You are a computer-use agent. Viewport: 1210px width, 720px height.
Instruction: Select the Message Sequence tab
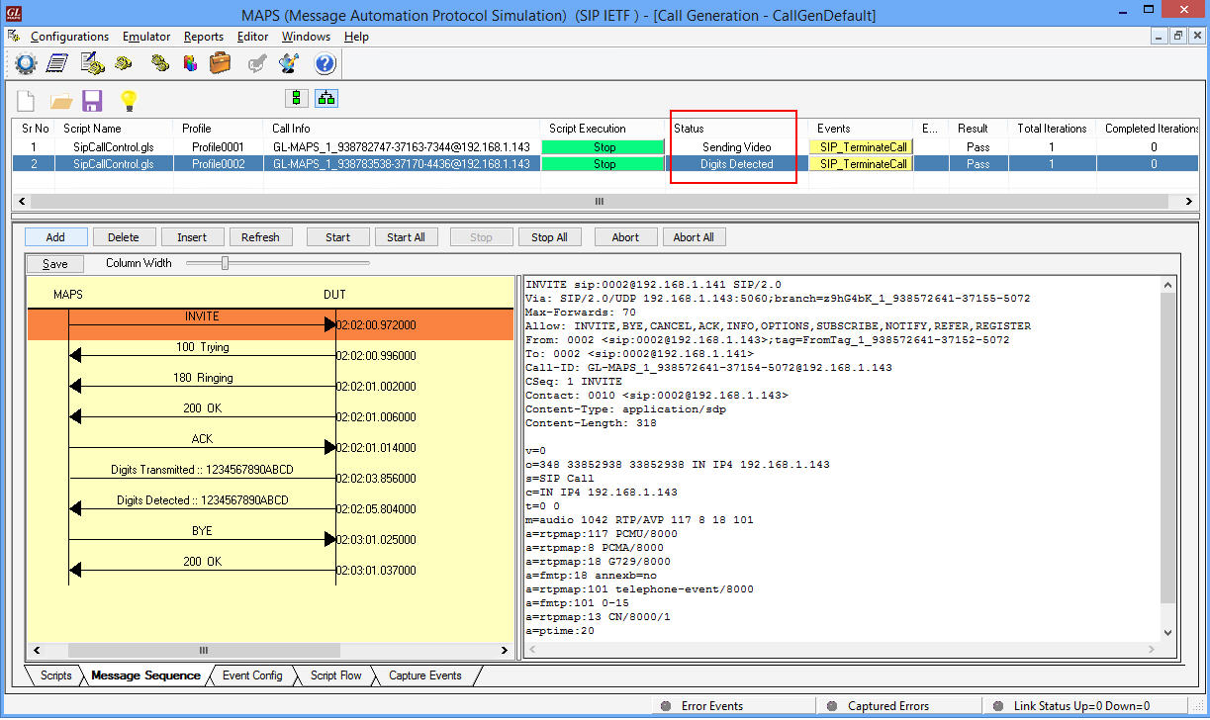(145, 675)
